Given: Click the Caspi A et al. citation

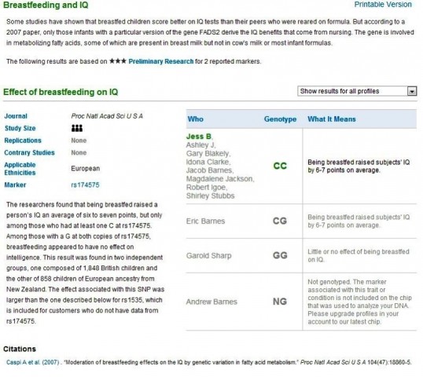Looking at the screenshot, I should (32, 362).
